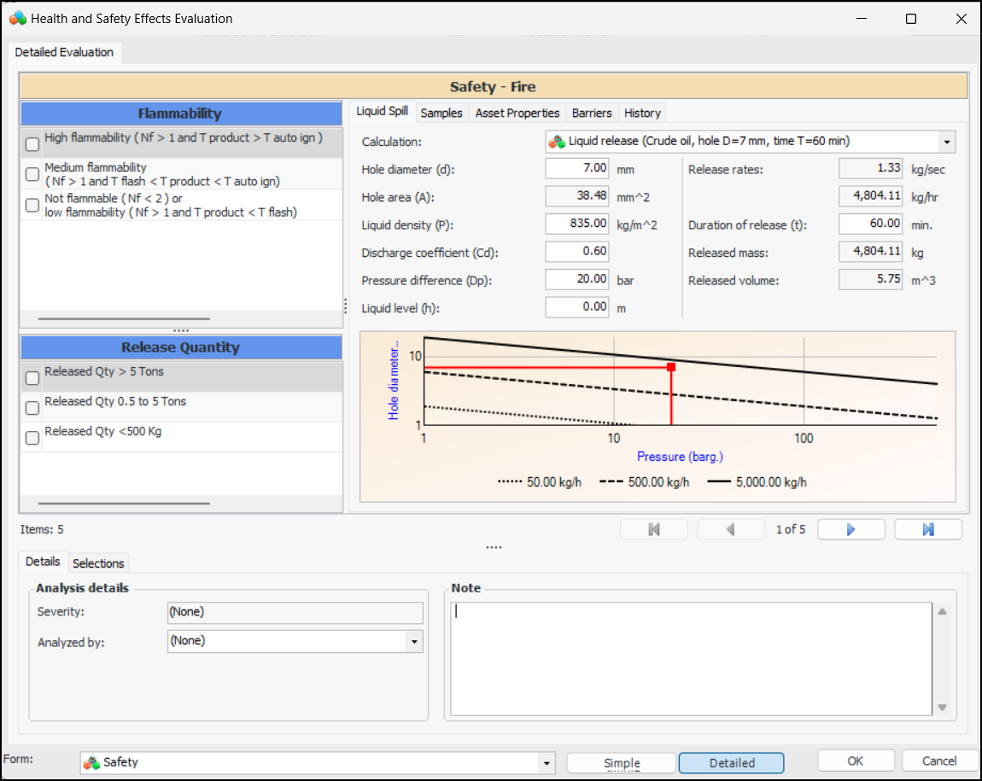
Task: Jump to the last record arrow
Action: tap(927, 530)
